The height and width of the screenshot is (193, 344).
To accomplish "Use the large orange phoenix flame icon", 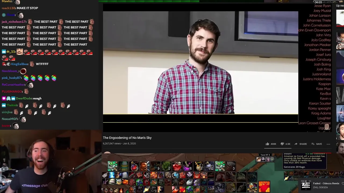I will tap(264, 187).
